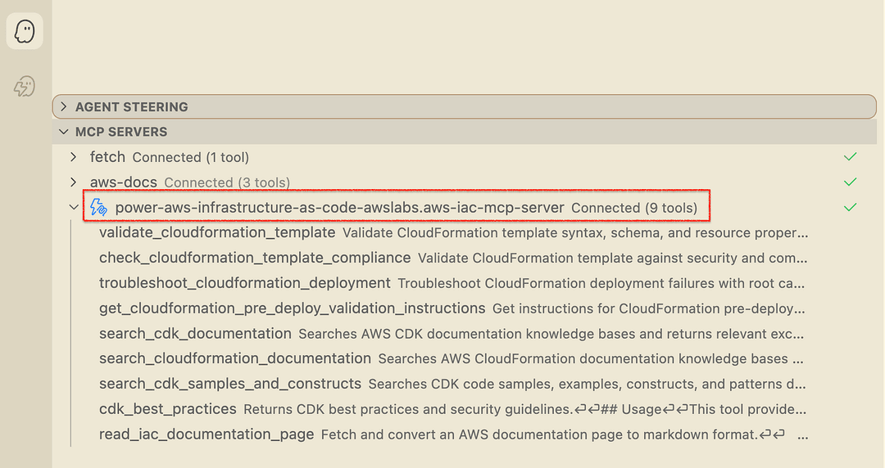
Task: Select power-aws-infrastructure-as-code-awslabs.aws-iac-mcp-server name
Action: point(339,208)
